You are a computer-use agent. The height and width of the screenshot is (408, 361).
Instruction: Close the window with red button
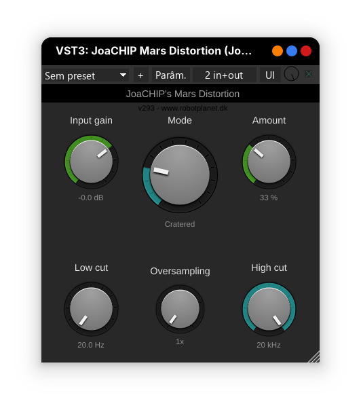(306, 51)
